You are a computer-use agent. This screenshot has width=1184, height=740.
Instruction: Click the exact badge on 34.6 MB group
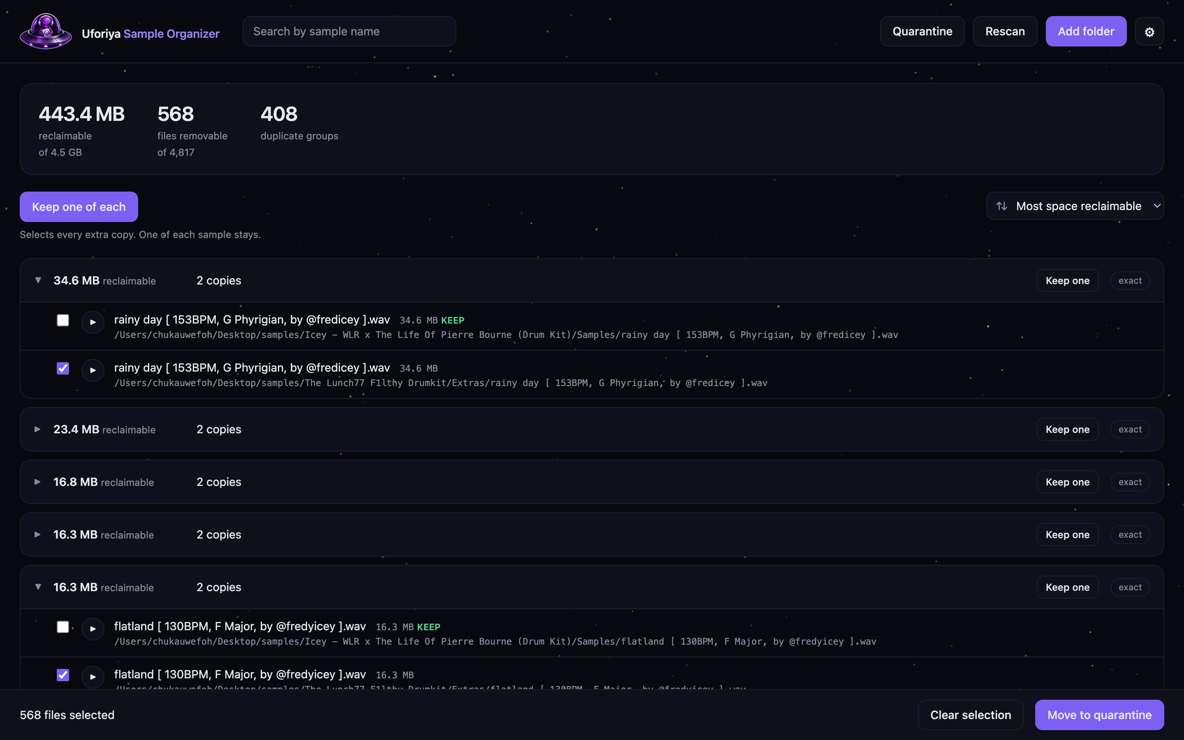point(1130,280)
